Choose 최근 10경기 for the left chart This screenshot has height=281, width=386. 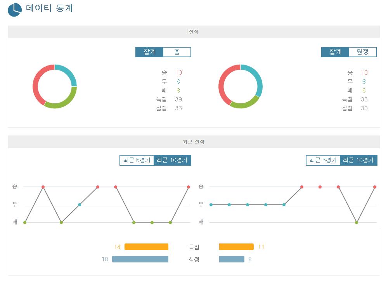point(172,160)
